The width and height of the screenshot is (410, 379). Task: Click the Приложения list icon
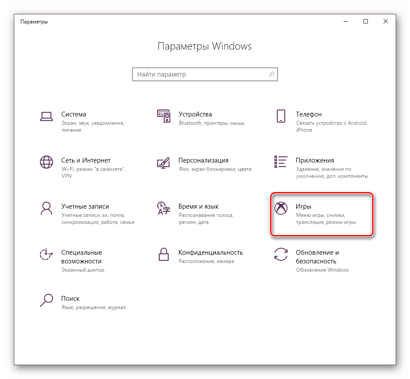(281, 162)
